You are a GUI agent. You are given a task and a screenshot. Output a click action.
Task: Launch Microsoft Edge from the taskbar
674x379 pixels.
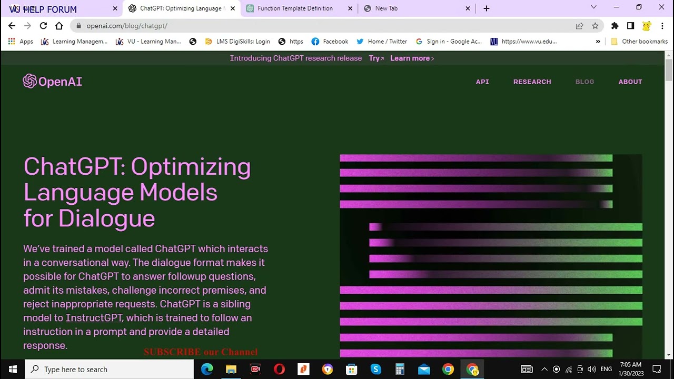(207, 369)
